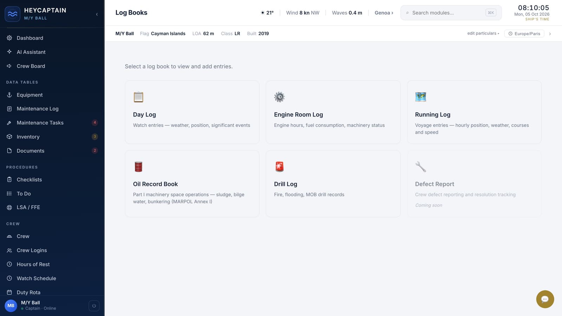The height and width of the screenshot is (316, 562).
Task: Click the file icon beside Documents
Action: click(x=9, y=151)
